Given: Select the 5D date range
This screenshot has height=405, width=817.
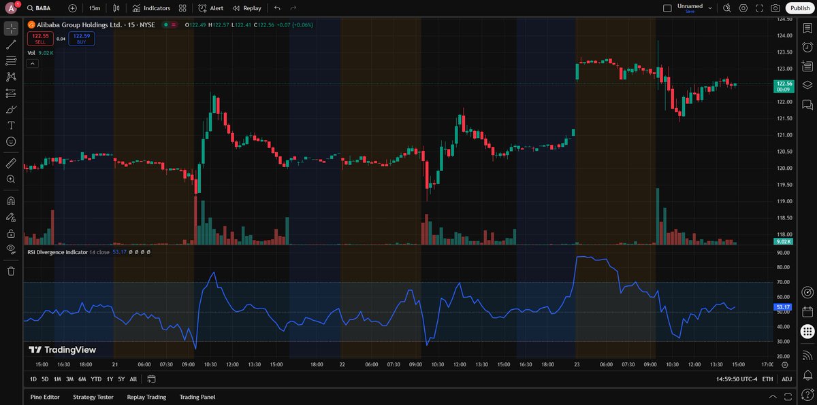Looking at the screenshot, I should coord(45,379).
